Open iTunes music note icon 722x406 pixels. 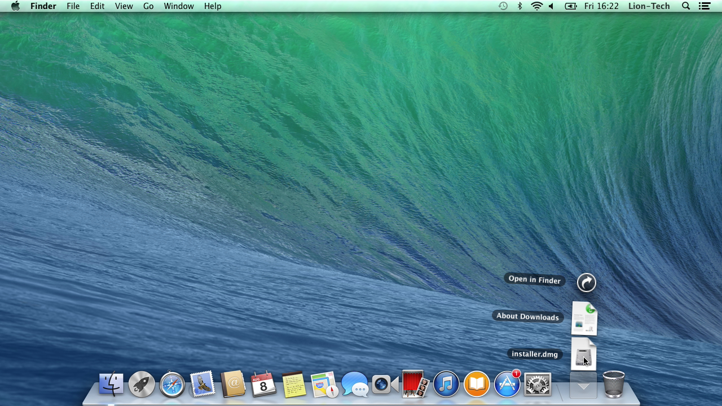coord(446,385)
